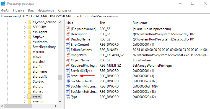
Task: Select the stisvc folder icon
Action: 29,57
